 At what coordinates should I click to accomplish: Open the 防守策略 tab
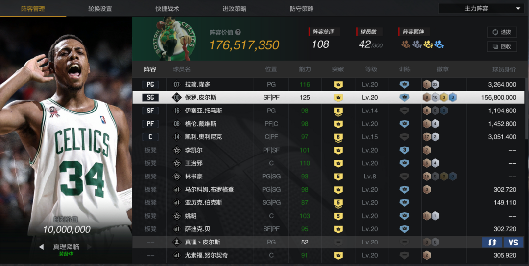tap(302, 9)
